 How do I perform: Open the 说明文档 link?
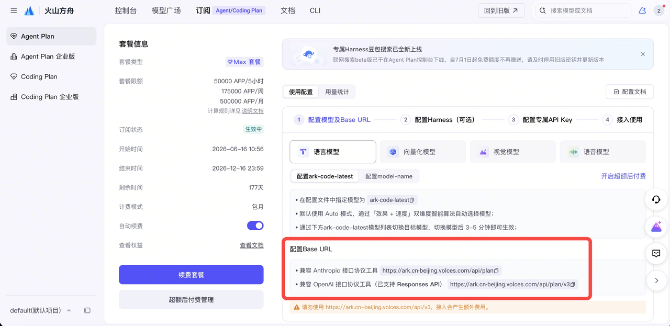click(252, 111)
